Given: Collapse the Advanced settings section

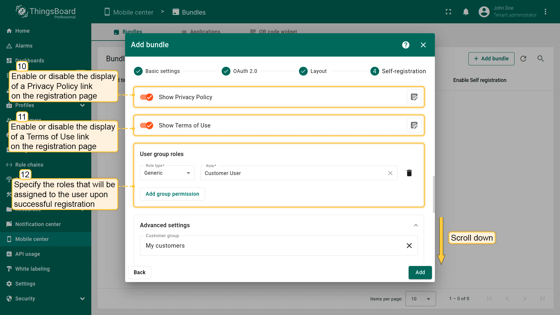Looking at the screenshot, I should click(416, 225).
